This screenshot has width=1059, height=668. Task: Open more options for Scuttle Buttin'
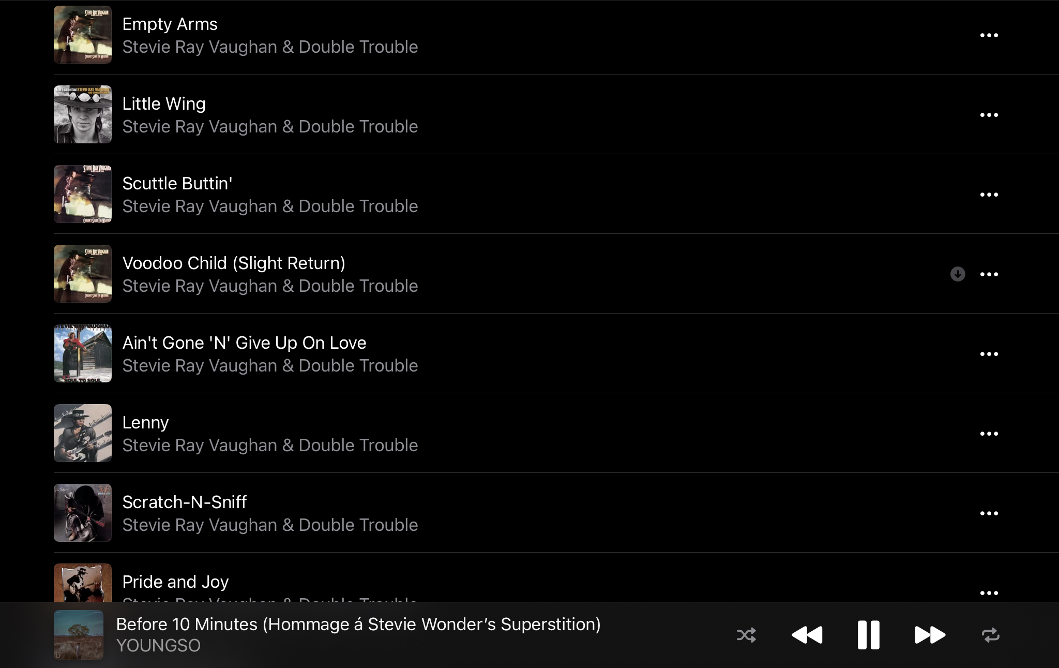click(x=989, y=195)
